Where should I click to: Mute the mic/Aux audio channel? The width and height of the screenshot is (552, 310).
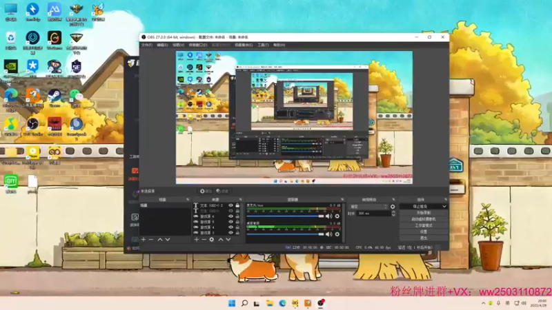click(329, 216)
